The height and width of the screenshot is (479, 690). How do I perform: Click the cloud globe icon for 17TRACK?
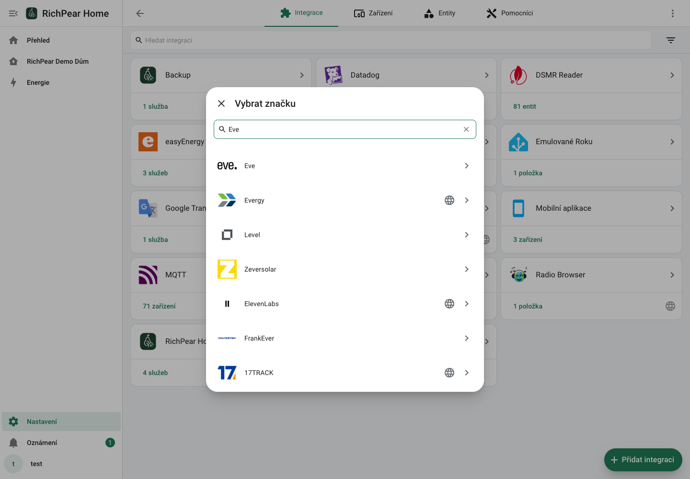[x=449, y=373]
